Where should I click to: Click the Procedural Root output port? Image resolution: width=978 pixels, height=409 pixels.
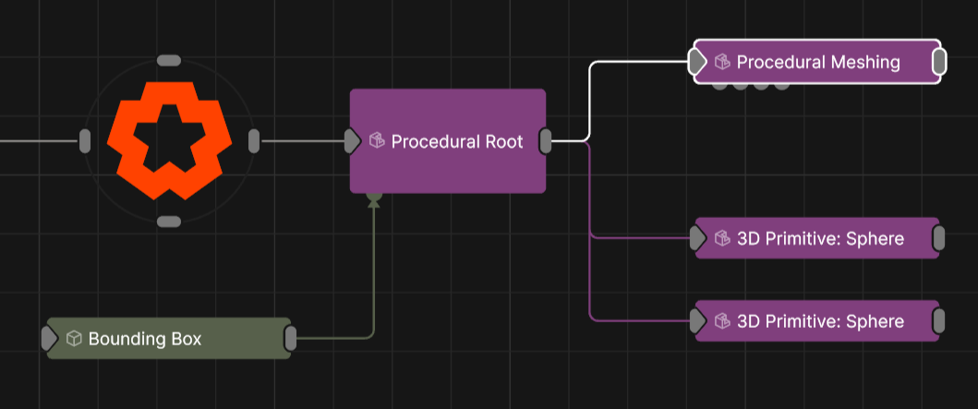[x=546, y=141]
